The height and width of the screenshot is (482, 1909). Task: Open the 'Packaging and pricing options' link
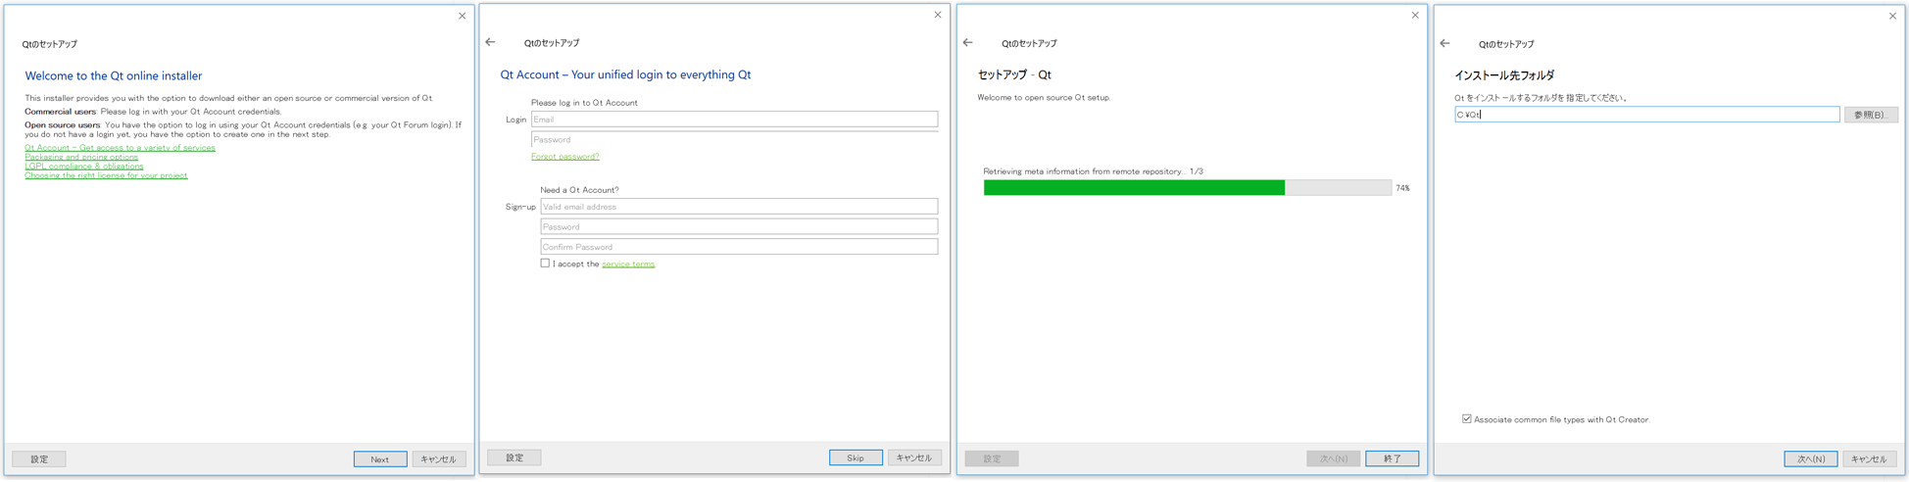pyautogui.click(x=81, y=157)
